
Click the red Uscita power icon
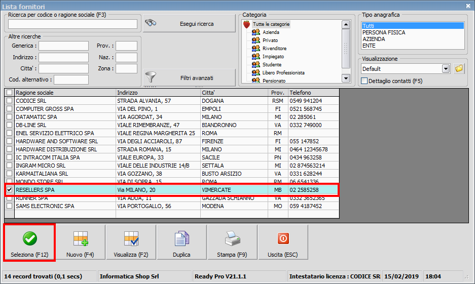point(283,238)
